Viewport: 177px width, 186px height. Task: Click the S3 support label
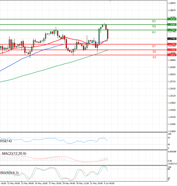pos(154,57)
